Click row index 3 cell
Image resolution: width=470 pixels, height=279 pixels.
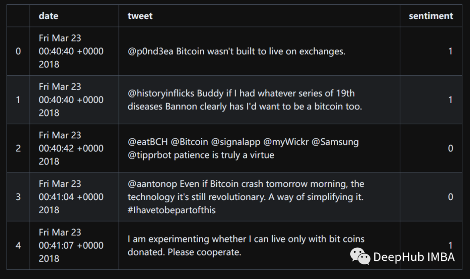[x=18, y=197]
